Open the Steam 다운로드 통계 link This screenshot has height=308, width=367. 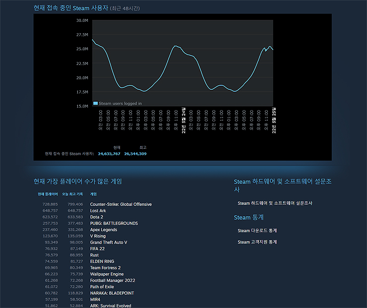click(x=257, y=231)
